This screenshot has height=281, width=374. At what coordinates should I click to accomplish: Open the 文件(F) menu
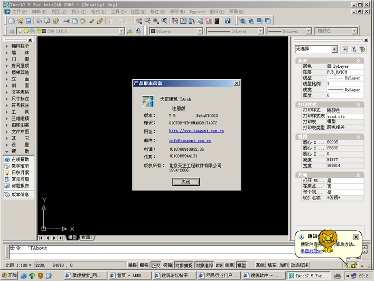[20, 12]
